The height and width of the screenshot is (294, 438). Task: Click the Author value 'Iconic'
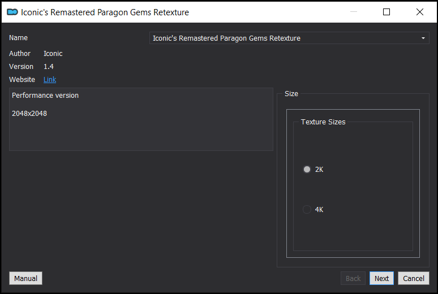click(x=53, y=54)
